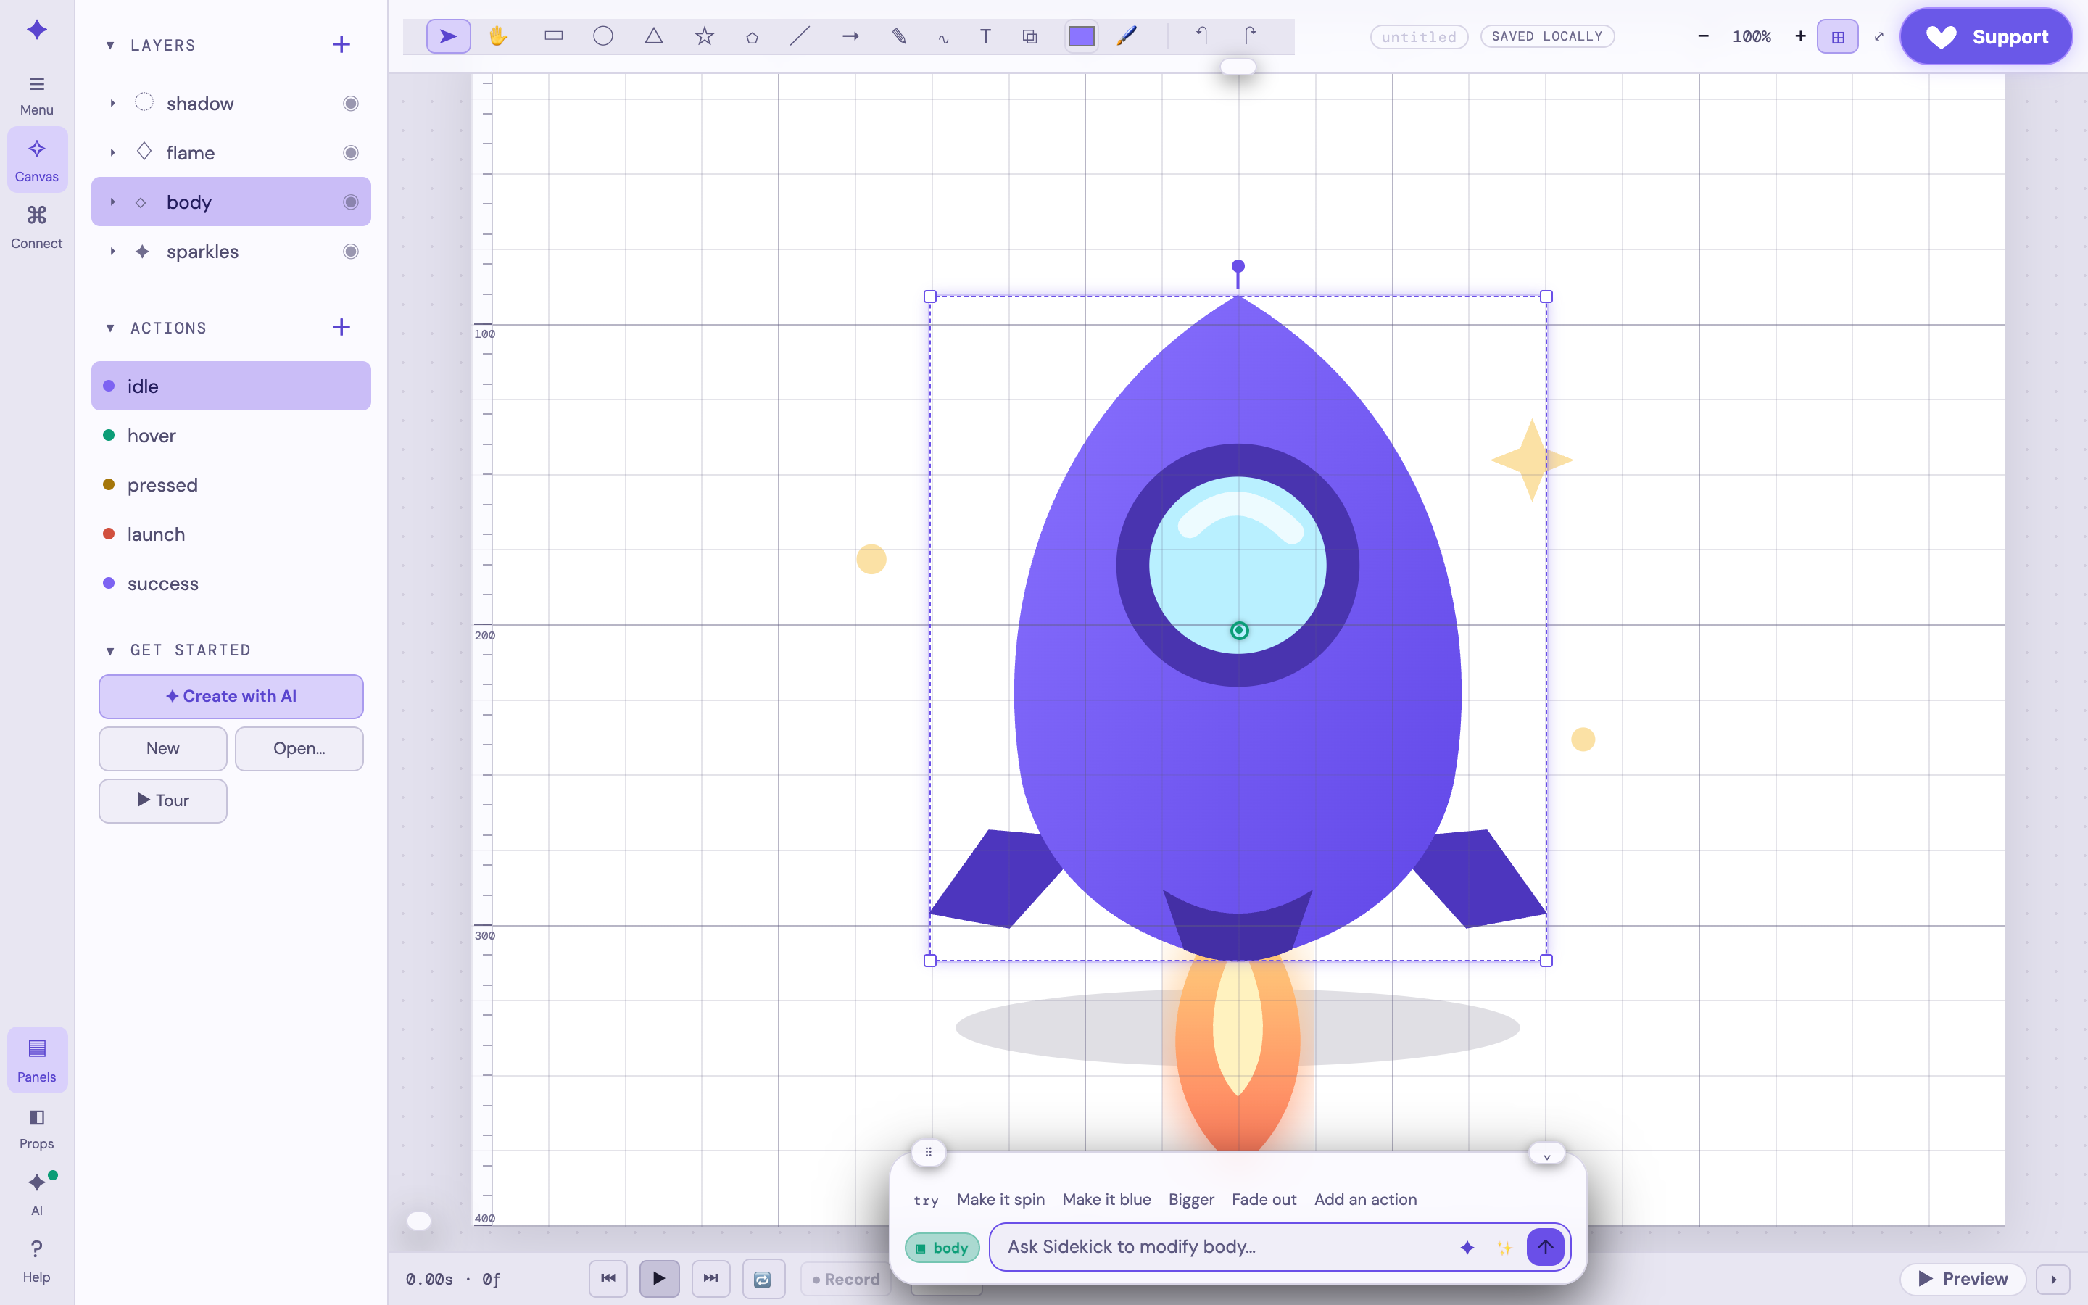Collapse the ACTIONS section
This screenshot has height=1305, width=2088.
(x=110, y=328)
